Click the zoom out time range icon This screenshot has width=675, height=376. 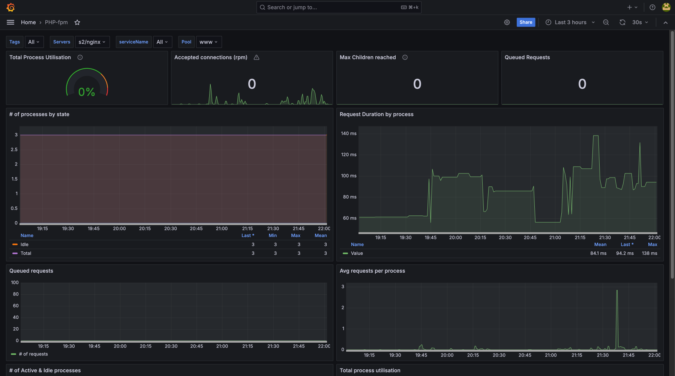click(x=606, y=22)
